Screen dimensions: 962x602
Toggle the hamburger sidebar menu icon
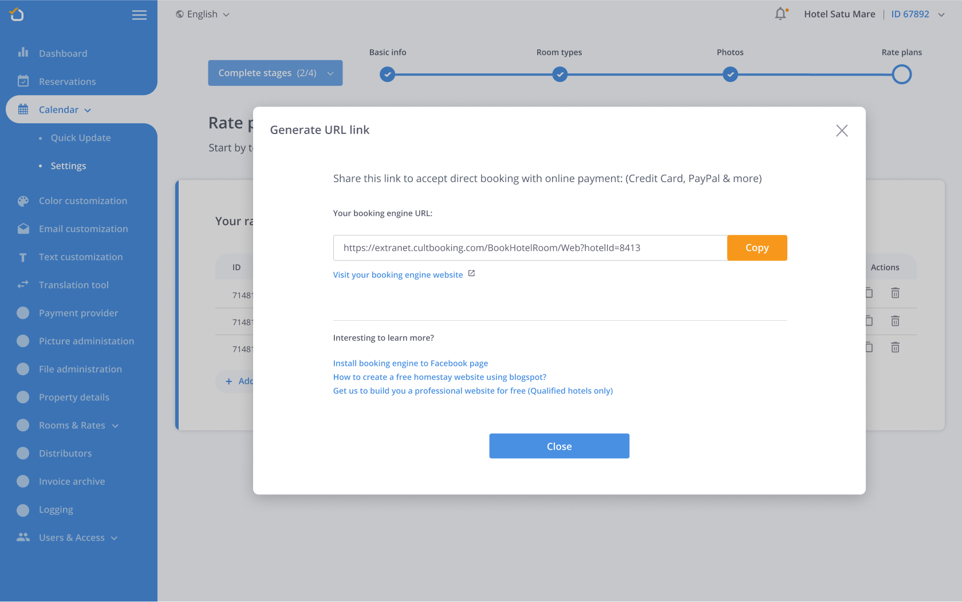pyautogui.click(x=139, y=15)
